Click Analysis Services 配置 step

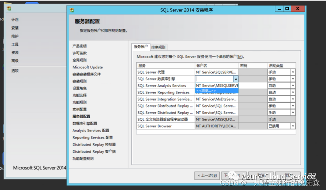coord(91,130)
